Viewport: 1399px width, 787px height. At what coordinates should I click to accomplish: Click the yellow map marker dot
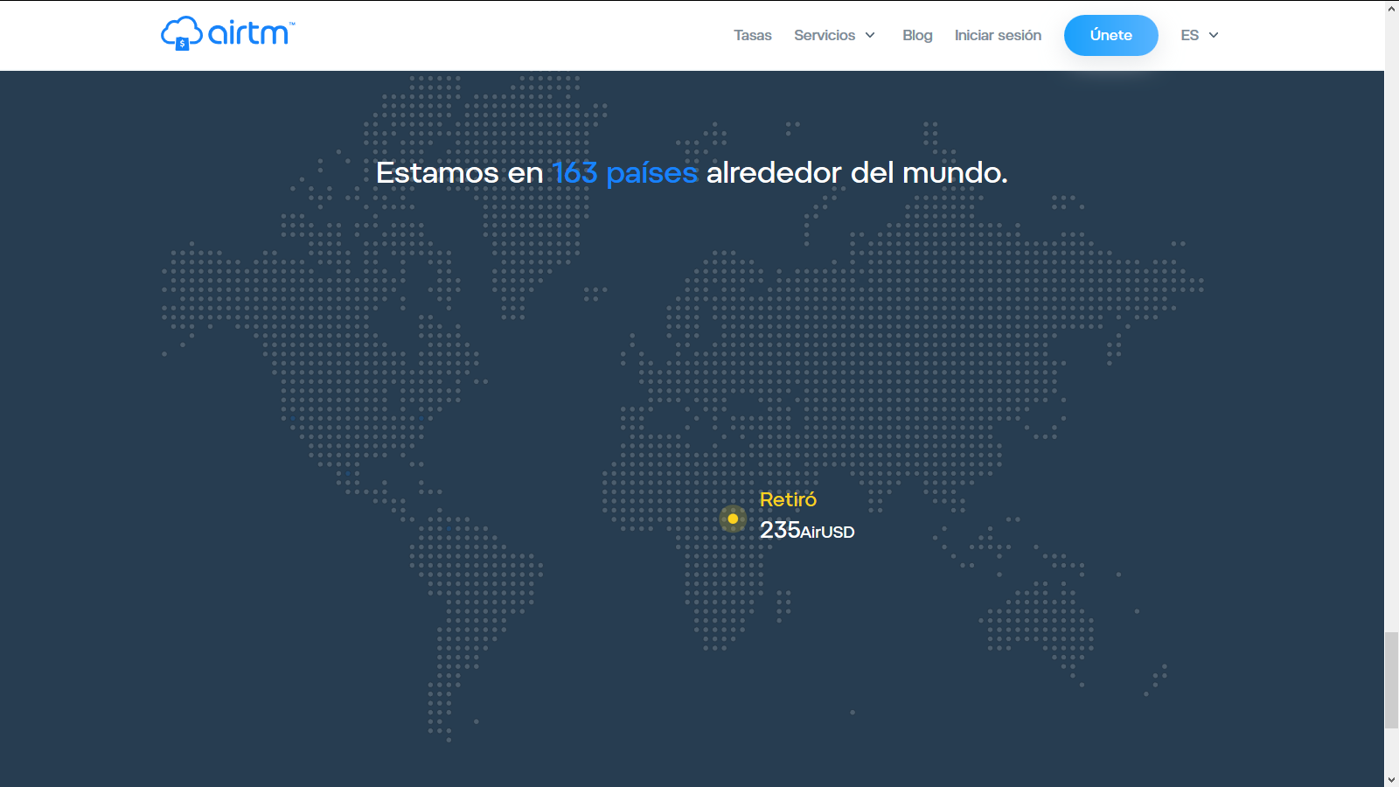click(x=733, y=519)
